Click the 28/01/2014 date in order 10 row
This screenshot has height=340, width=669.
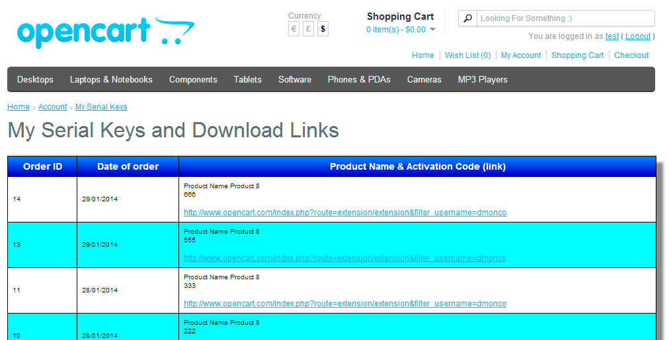pyautogui.click(x=100, y=336)
